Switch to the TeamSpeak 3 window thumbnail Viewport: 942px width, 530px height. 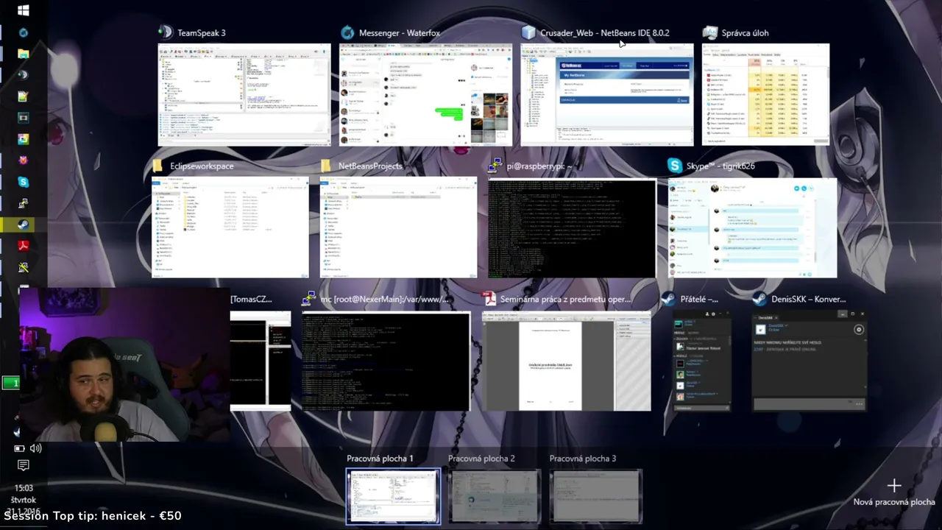coord(244,95)
